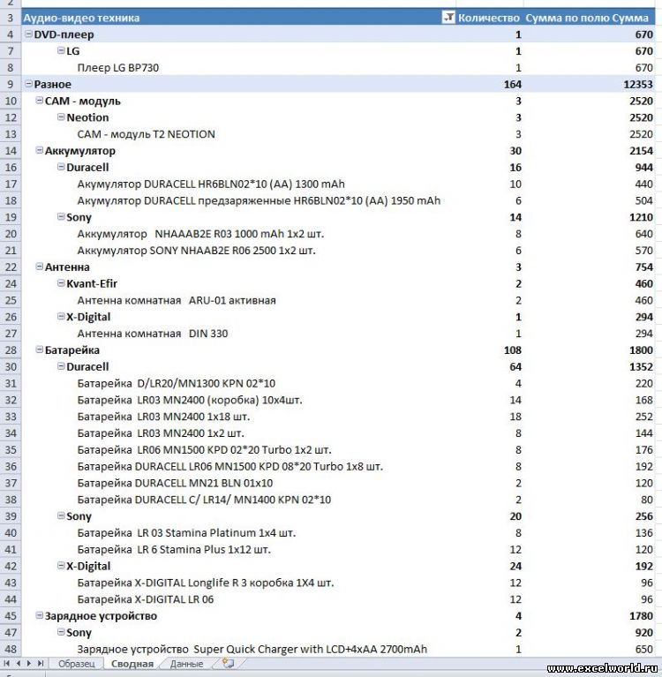Select Батарейка X-DIGITAL LR 06 cell
Screen dimensions: 662x677
145,599
